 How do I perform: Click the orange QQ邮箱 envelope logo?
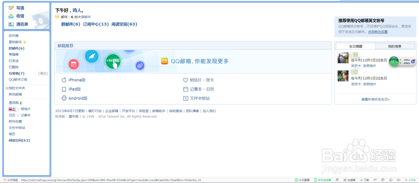coord(165,62)
